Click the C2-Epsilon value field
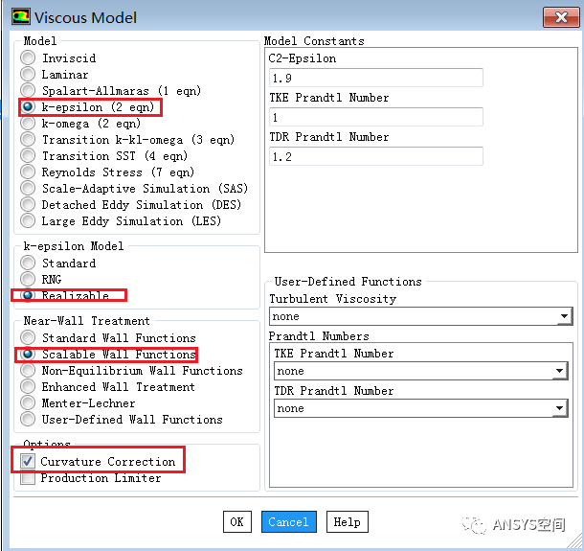Screen dimensions: 584x551 [x=376, y=78]
